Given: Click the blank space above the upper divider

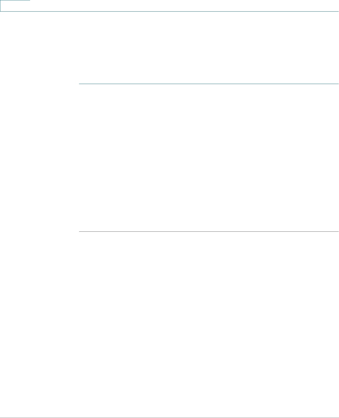Looking at the screenshot, I should pyautogui.click(x=209, y=48).
